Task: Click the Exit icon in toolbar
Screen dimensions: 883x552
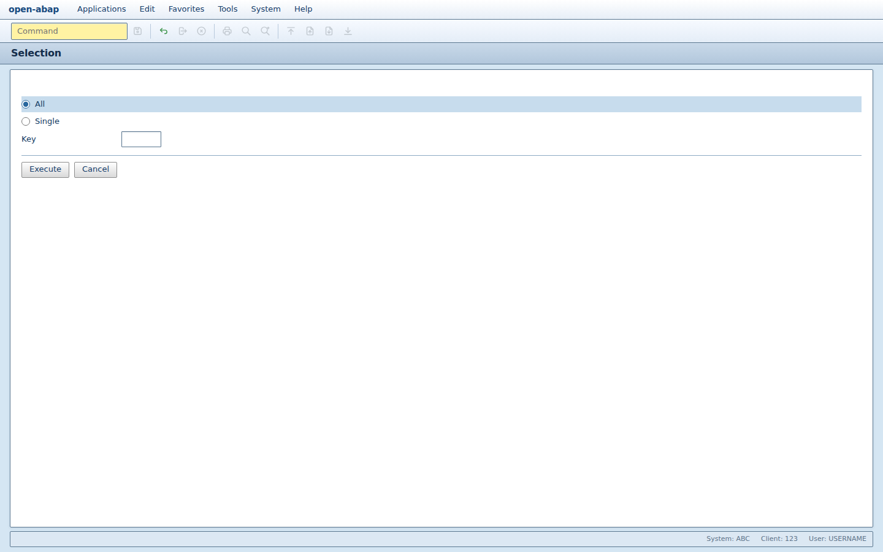Action: [x=183, y=31]
